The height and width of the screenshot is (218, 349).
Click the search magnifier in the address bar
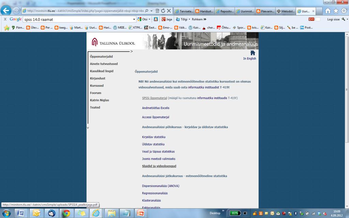point(147,11)
